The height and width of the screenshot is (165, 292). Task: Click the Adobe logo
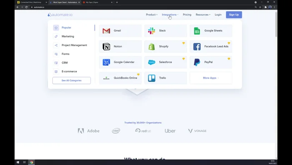[88, 131]
